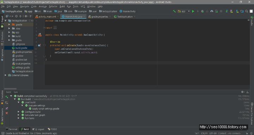Collapse the Load build node
Image resolution: width=254 pixels, height=135 pixels.
point(19,102)
